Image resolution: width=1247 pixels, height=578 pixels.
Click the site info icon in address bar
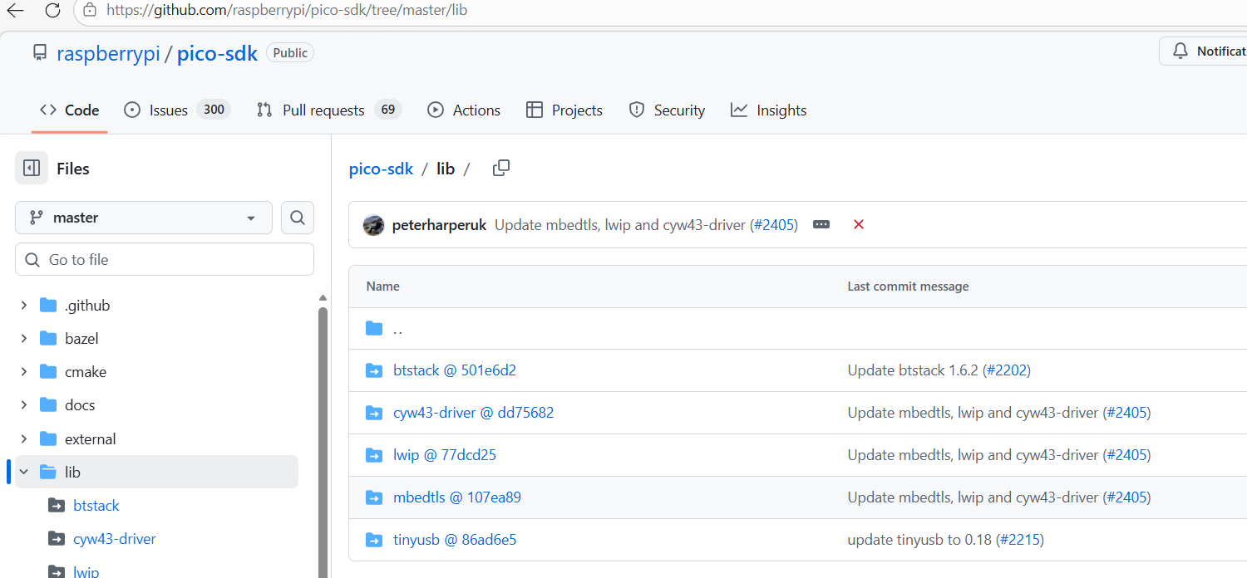coord(90,11)
